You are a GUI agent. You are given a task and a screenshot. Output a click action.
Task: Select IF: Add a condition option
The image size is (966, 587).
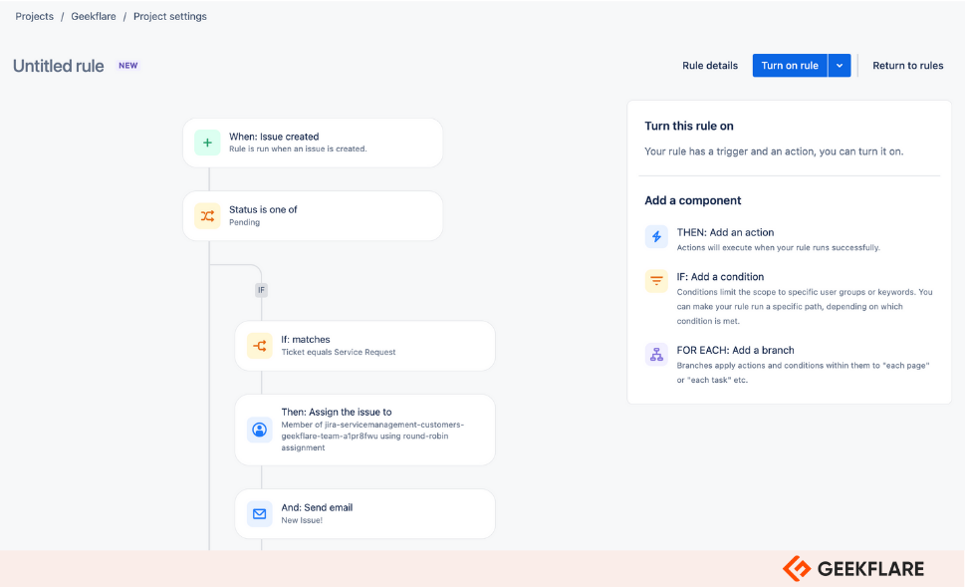pyautogui.click(x=720, y=277)
